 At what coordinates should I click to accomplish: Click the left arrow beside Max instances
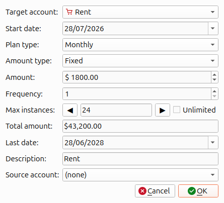click(x=70, y=110)
